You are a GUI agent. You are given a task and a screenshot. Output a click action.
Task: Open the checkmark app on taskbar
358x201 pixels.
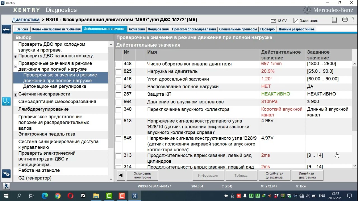pos(83,196)
